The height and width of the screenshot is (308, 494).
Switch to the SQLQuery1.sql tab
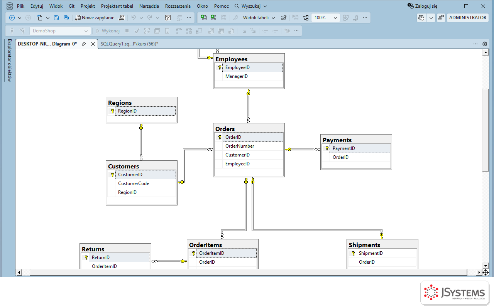pyautogui.click(x=129, y=44)
